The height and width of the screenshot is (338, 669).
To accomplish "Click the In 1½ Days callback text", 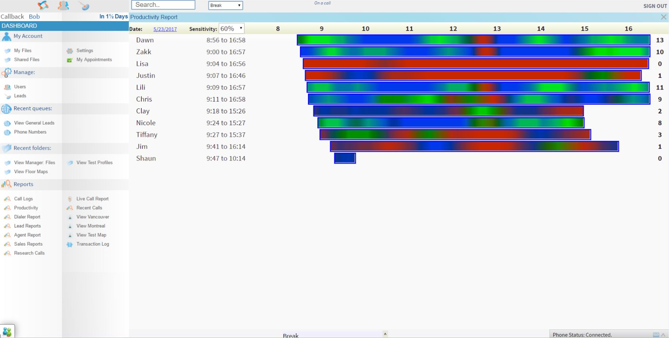I will pos(114,16).
